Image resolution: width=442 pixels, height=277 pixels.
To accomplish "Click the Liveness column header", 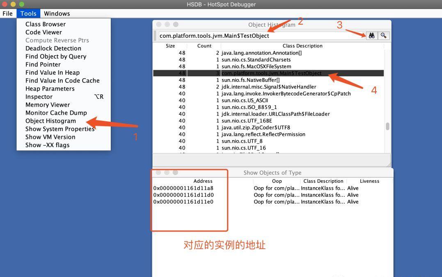I will (x=369, y=181).
